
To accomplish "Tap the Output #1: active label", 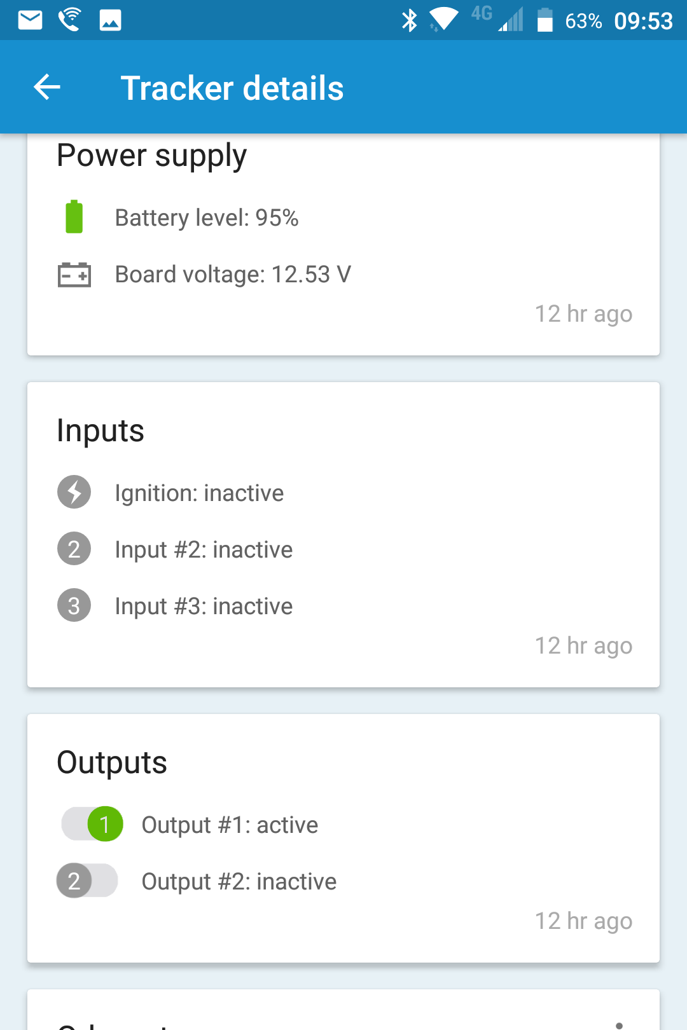I will pos(230,825).
